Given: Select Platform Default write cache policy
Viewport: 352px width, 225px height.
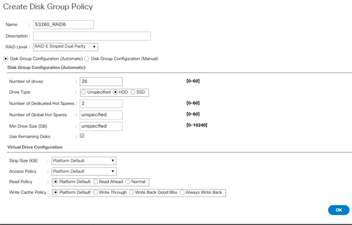Looking at the screenshot, I should tap(56, 192).
